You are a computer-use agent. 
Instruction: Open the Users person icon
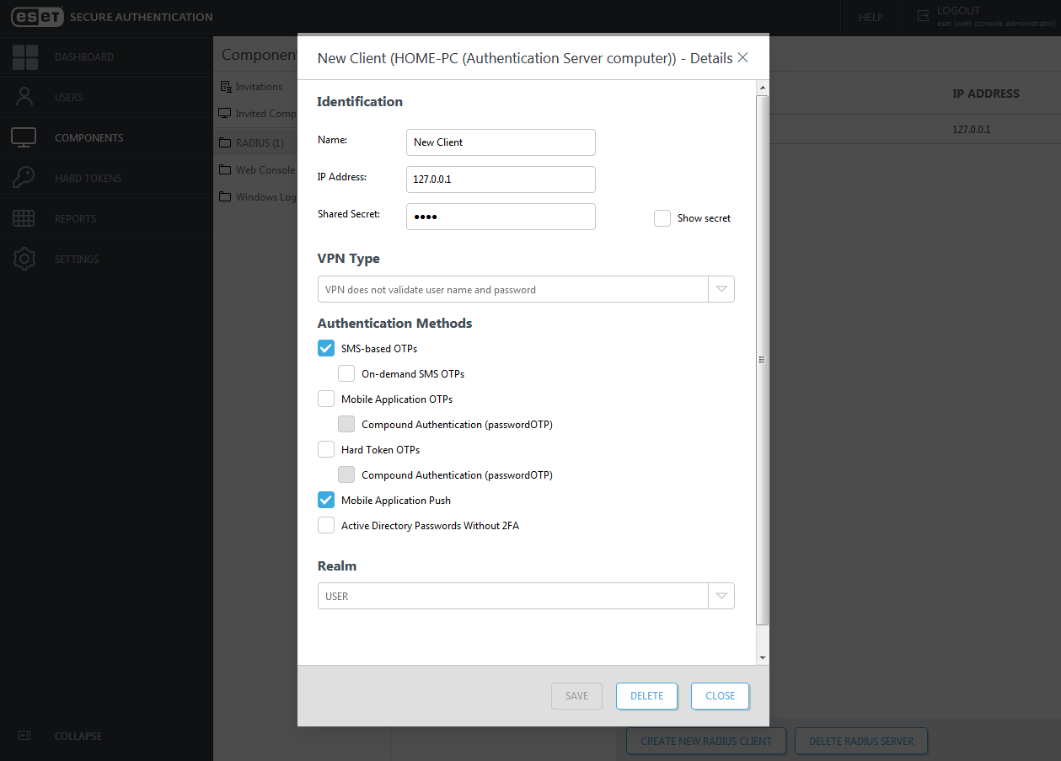24,97
